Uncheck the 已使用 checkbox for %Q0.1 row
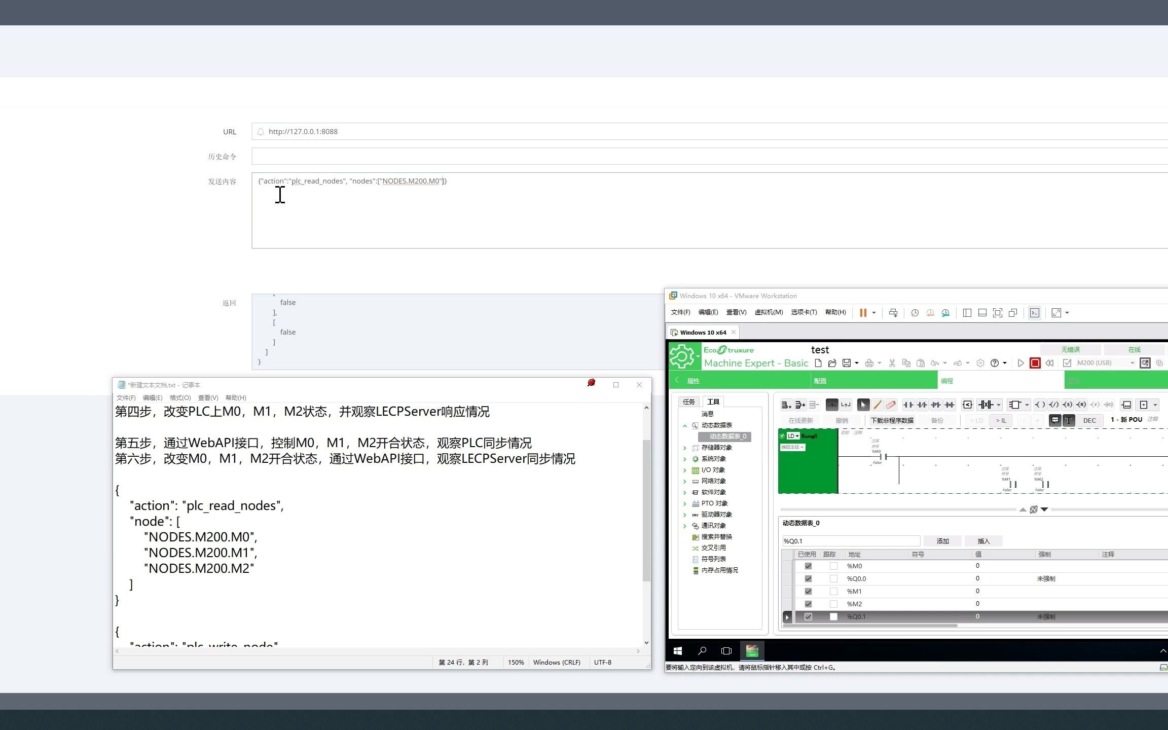This screenshot has width=1168, height=730. (x=808, y=617)
